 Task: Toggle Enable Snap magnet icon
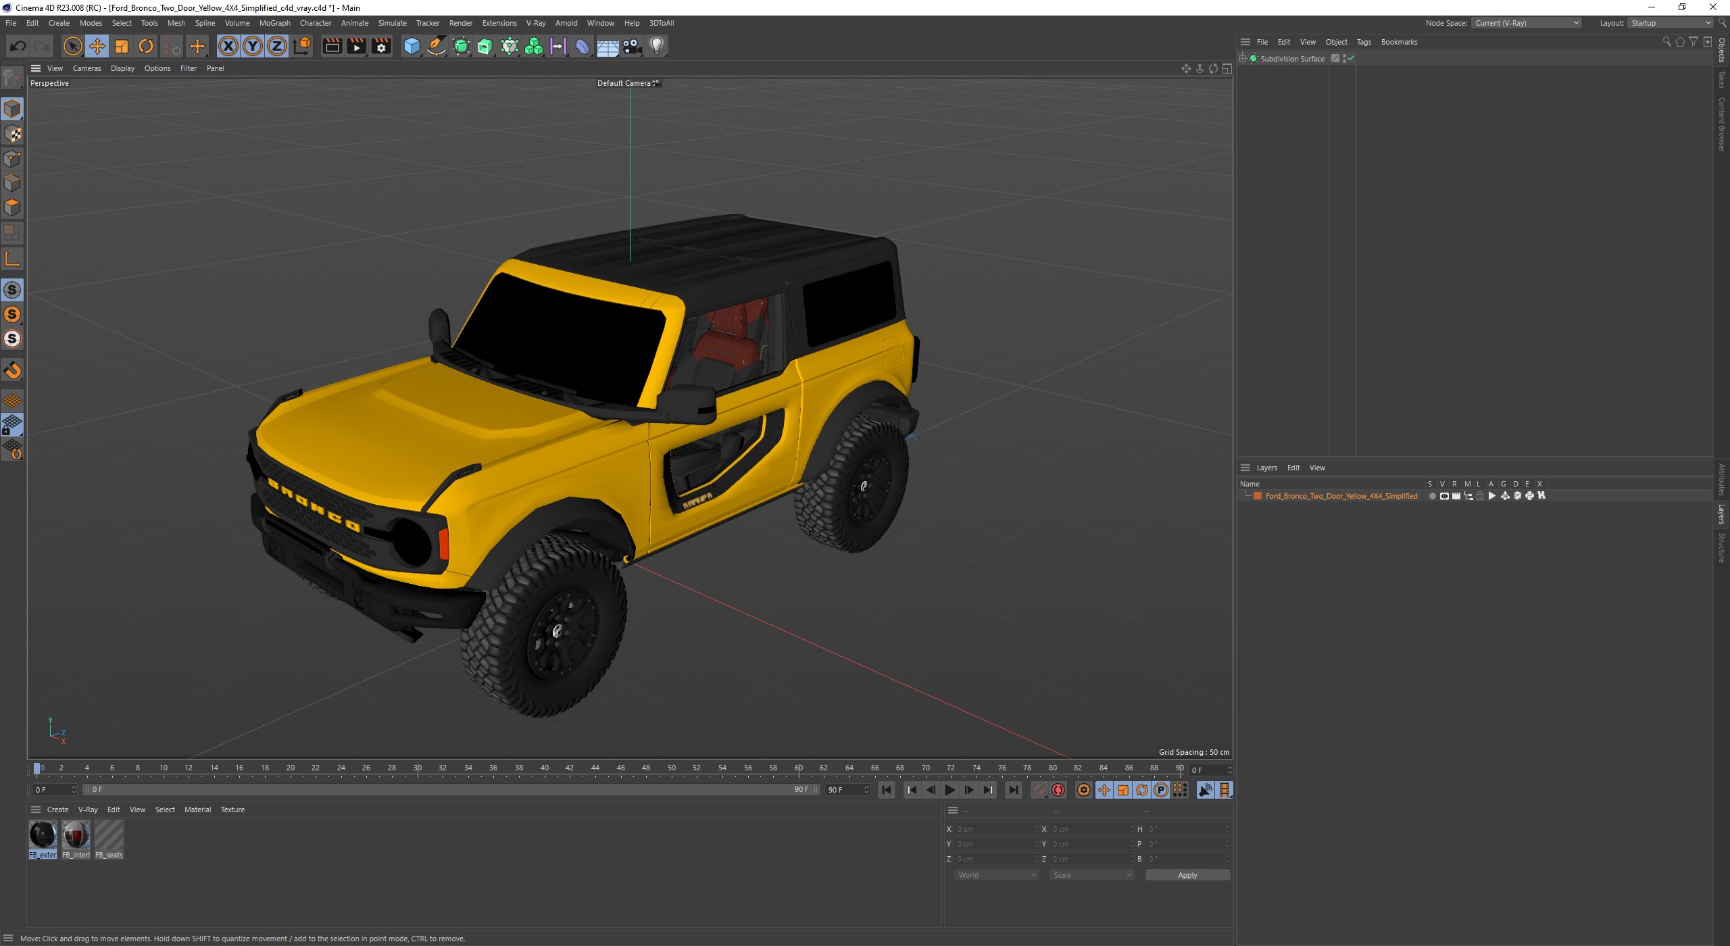12,370
